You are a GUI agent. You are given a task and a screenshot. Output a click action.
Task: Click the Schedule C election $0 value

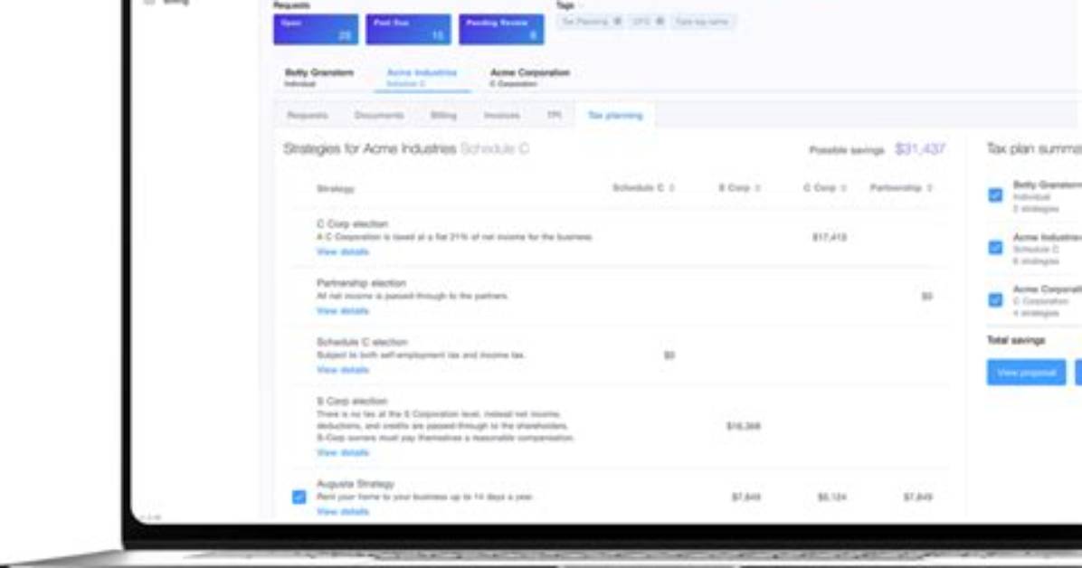[669, 355]
